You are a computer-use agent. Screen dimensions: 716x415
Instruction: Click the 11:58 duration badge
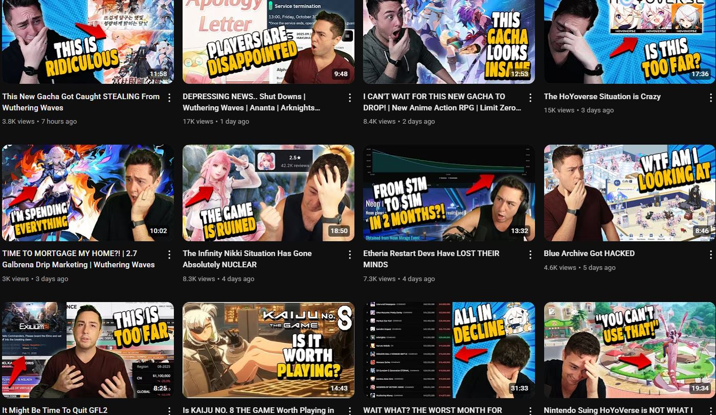point(159,74)
